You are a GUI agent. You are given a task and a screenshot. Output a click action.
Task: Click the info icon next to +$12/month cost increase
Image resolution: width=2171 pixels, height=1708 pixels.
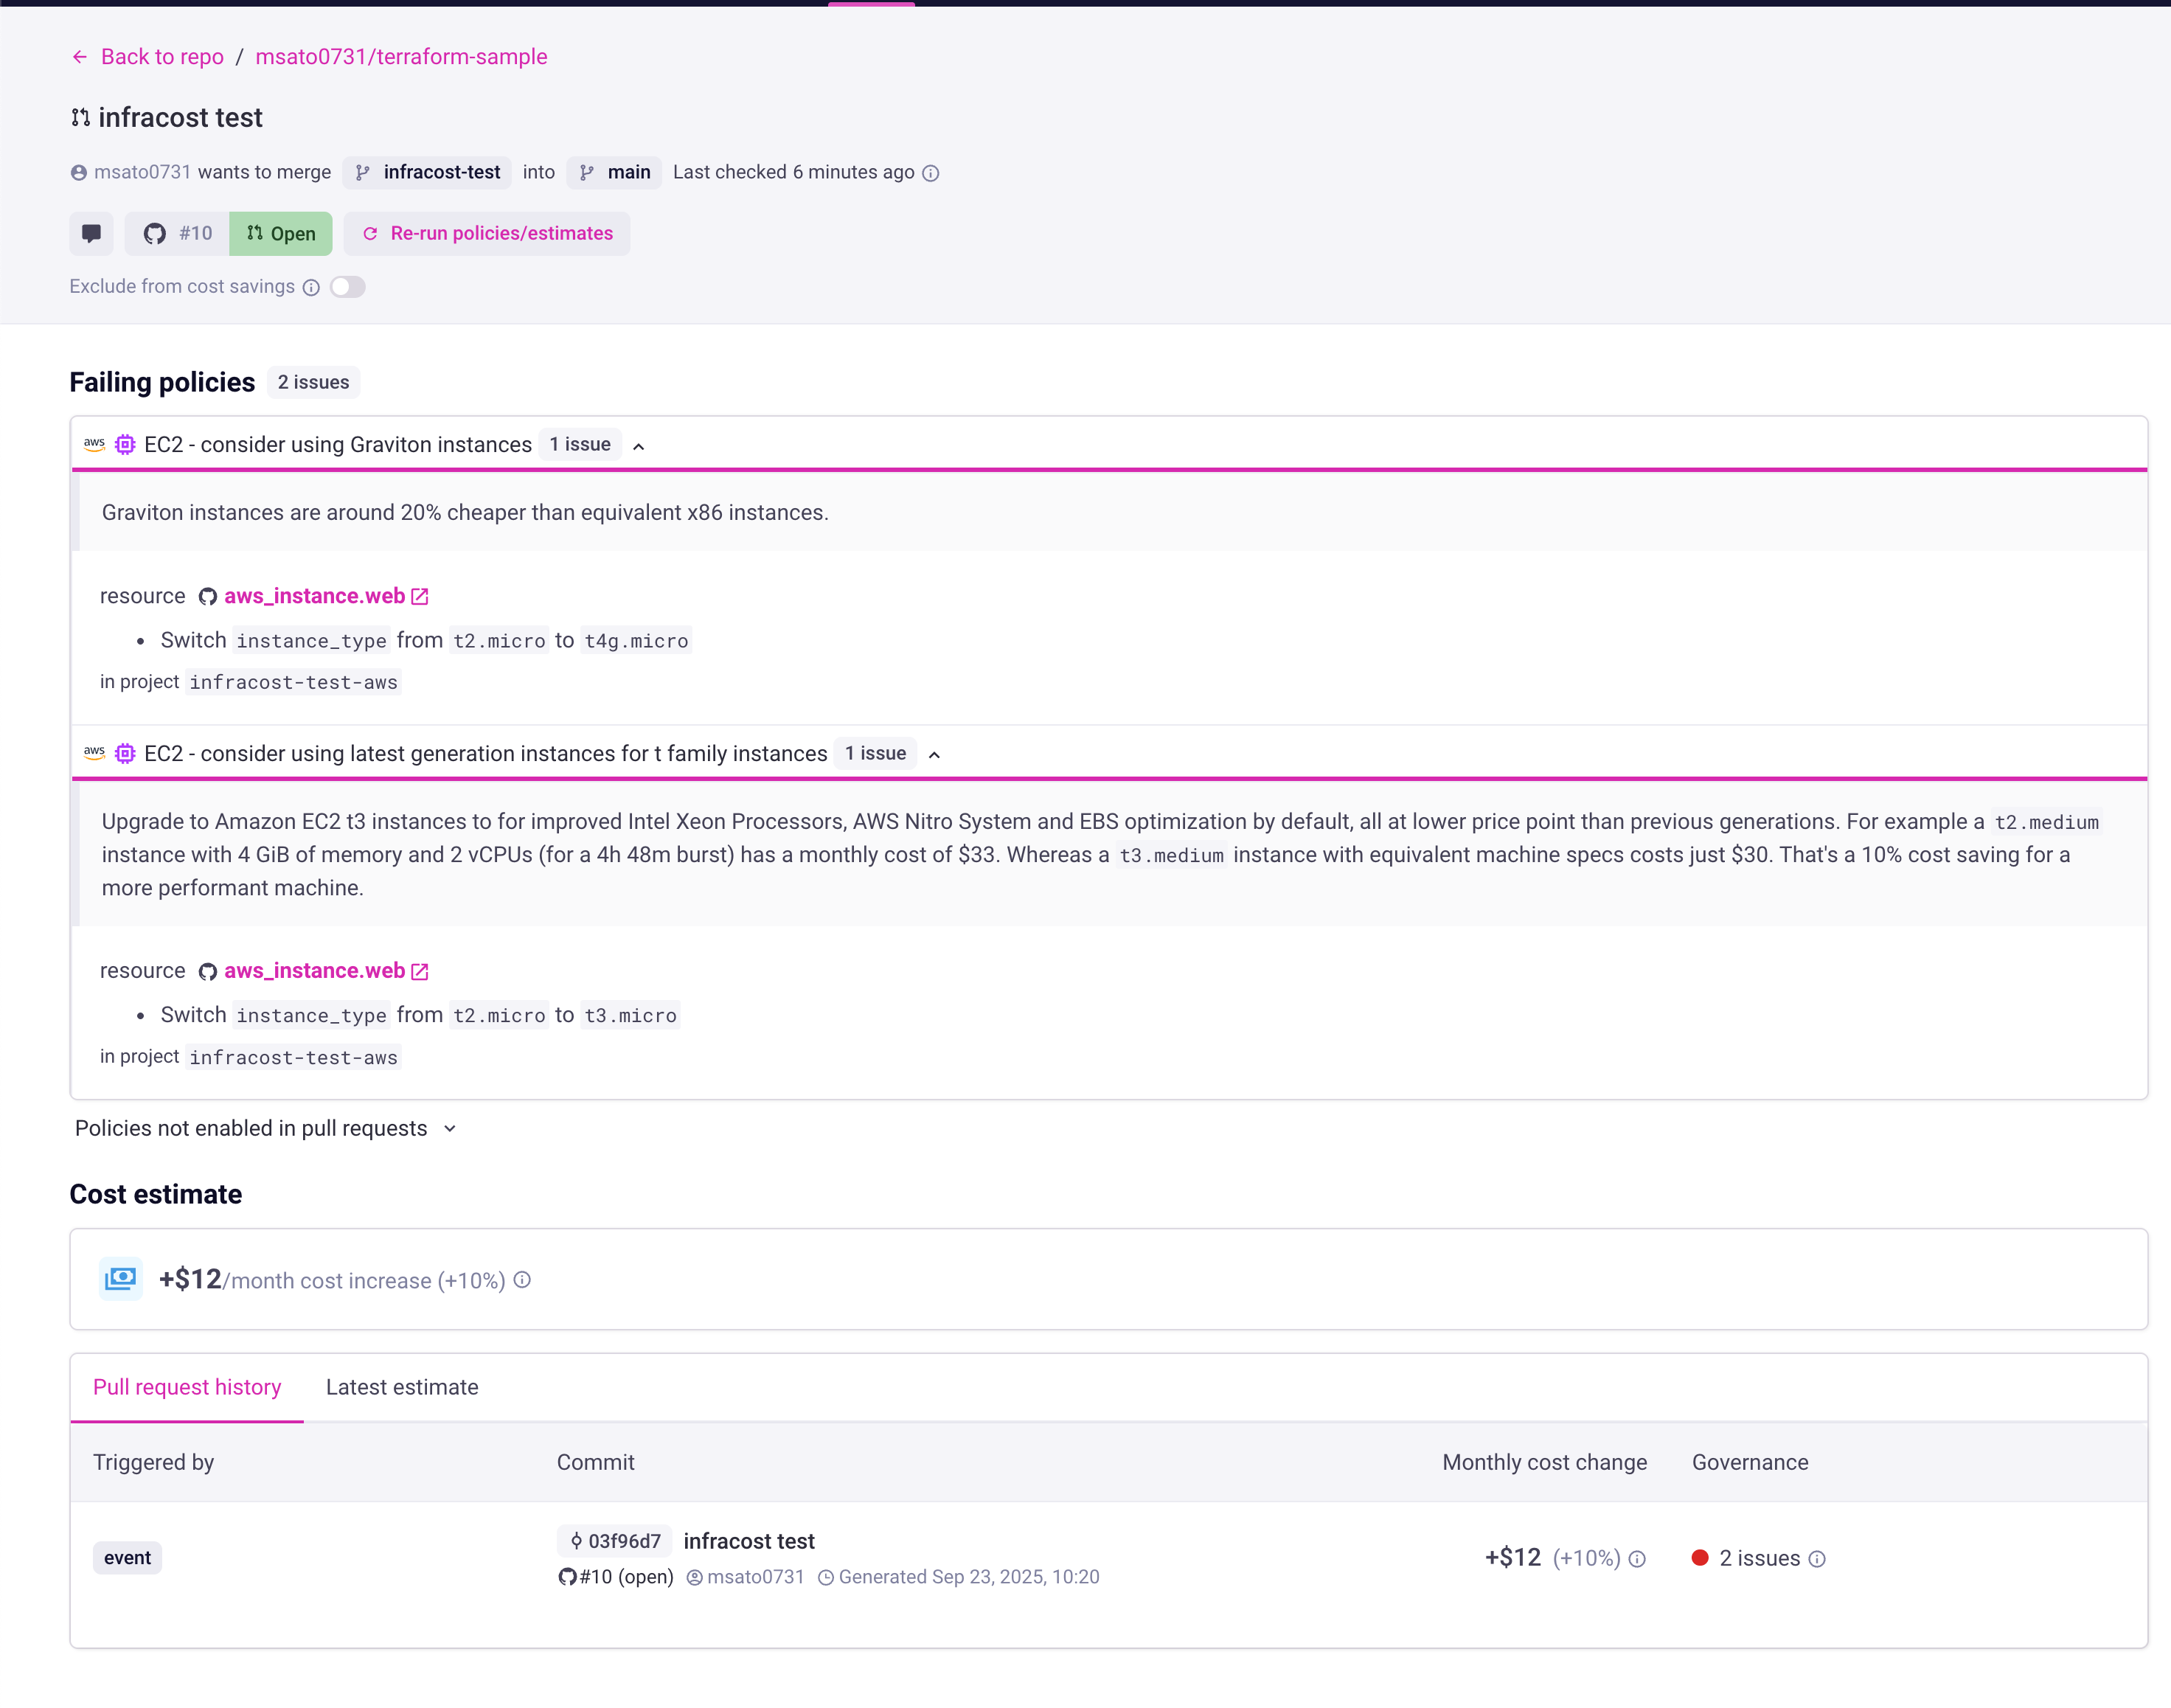pyautogui.click(x=522, y=1280)
